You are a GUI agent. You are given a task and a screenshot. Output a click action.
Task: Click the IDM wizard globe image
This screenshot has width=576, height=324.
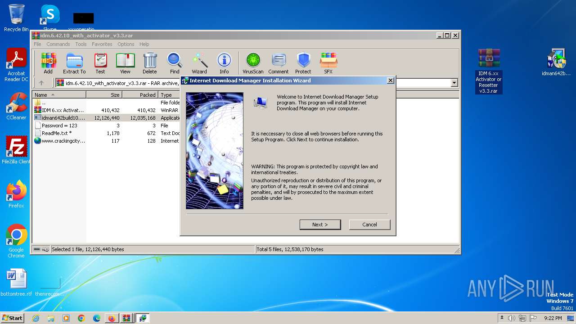(215, 151)
